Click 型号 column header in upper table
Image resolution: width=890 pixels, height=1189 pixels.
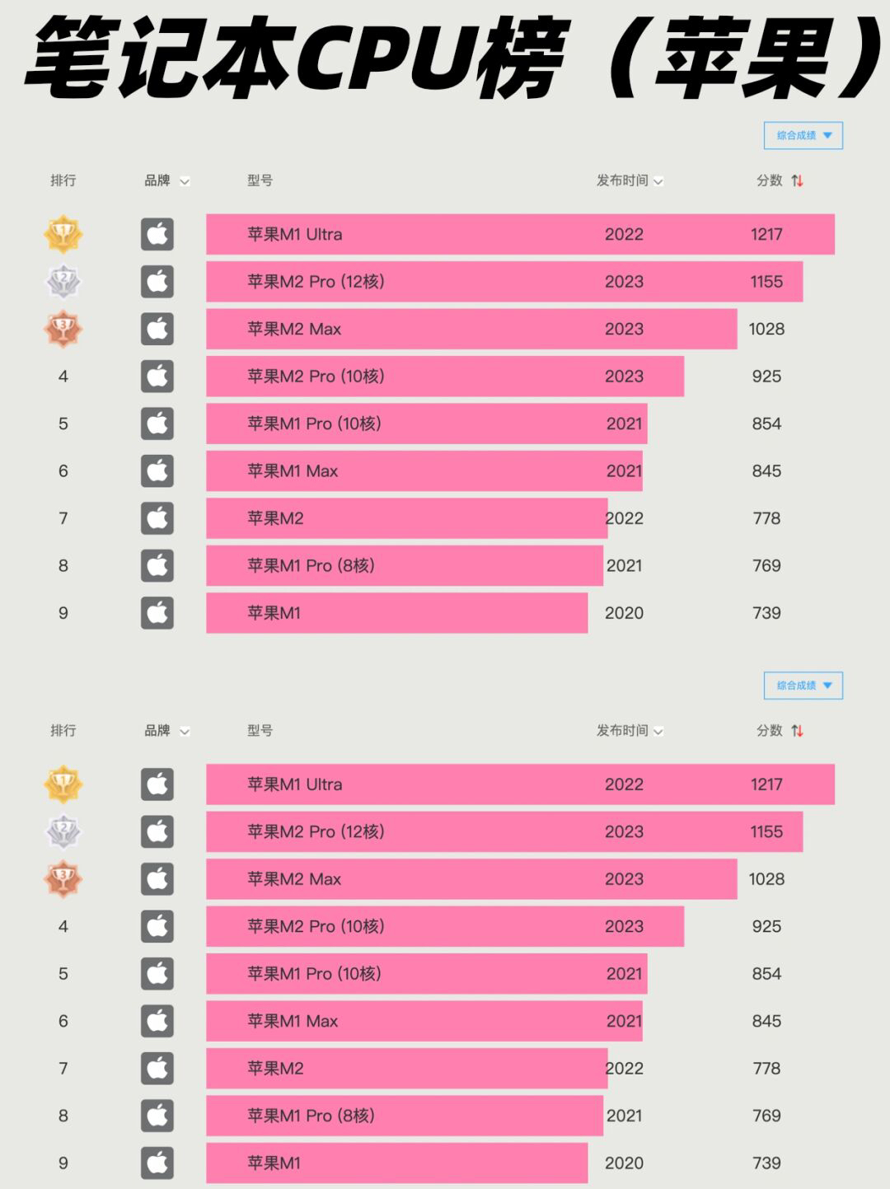pos(260,180)
